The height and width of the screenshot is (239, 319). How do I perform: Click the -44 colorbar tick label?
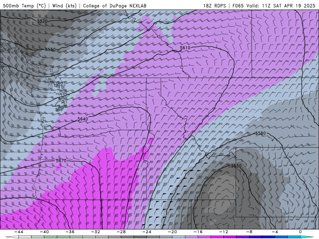click(x=18, y=232)
